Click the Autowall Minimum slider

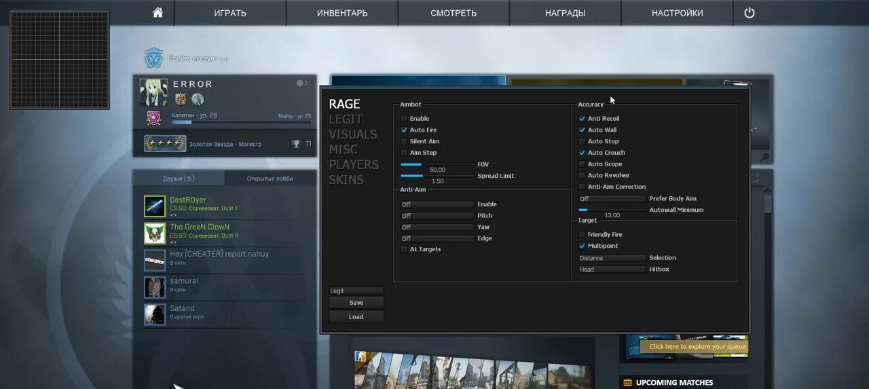612,210
